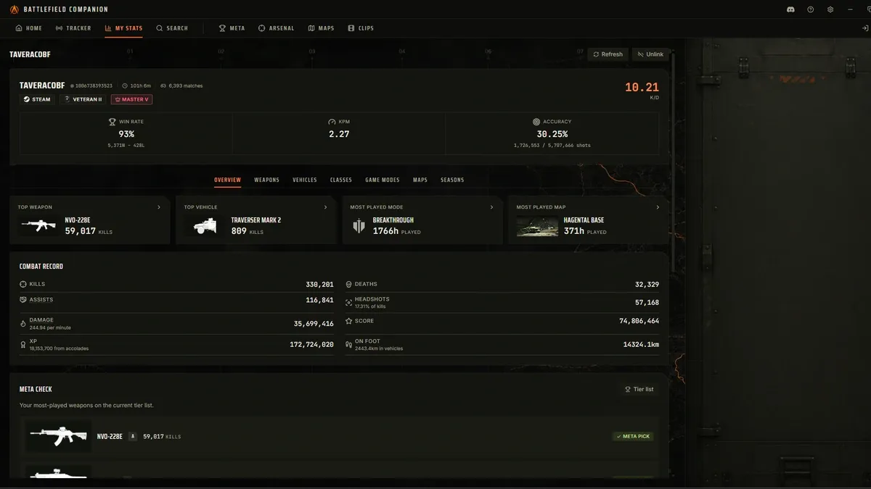Open the Meta tab
This screenshot has height=489, width=871.
pyautogui.click(x=232, y=28)
